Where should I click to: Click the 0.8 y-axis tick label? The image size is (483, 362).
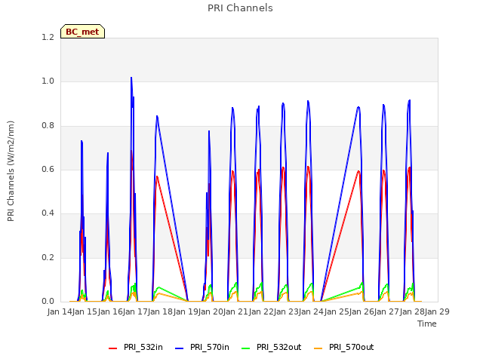[x=48, y=126]
